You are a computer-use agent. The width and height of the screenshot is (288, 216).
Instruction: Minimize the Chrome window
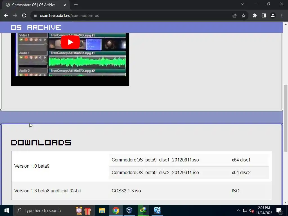(x=255, y=4)
